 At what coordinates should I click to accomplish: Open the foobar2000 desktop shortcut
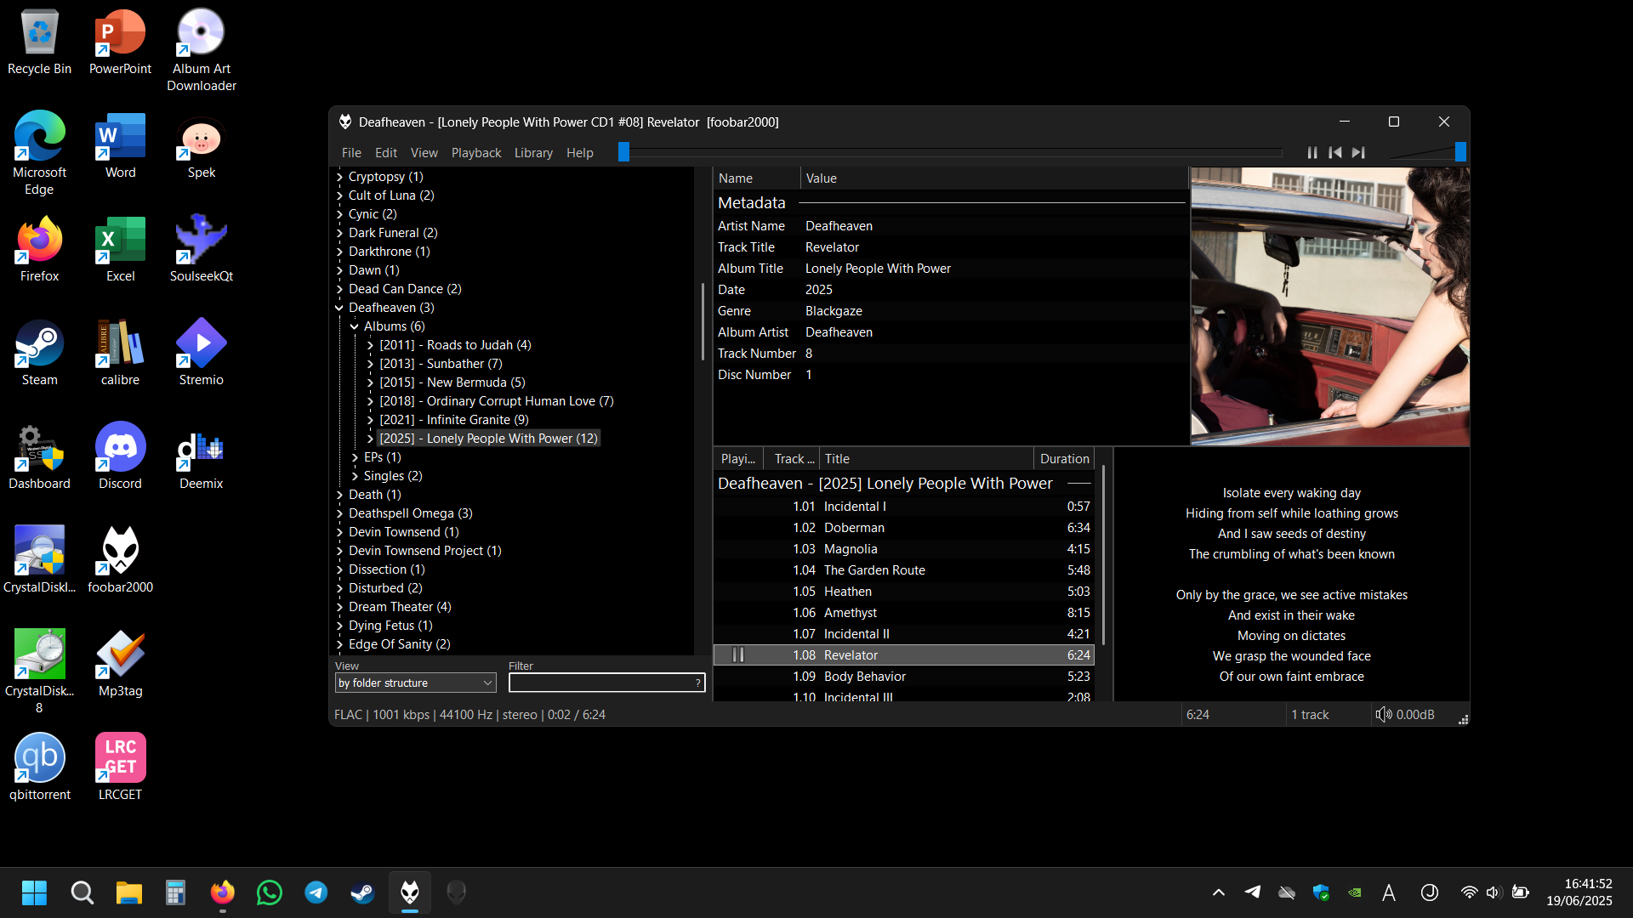121,559
